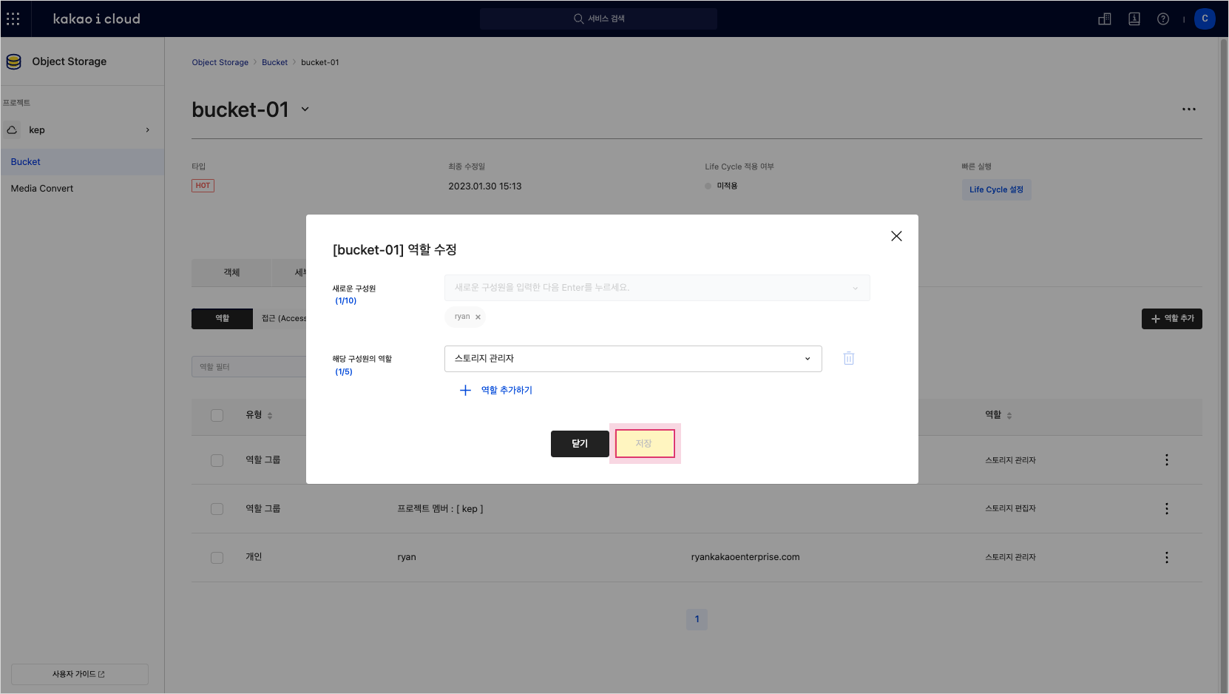Remove the ryan member tag
The width and height of the screenshot is (1229, 694).
pos(478,317)
